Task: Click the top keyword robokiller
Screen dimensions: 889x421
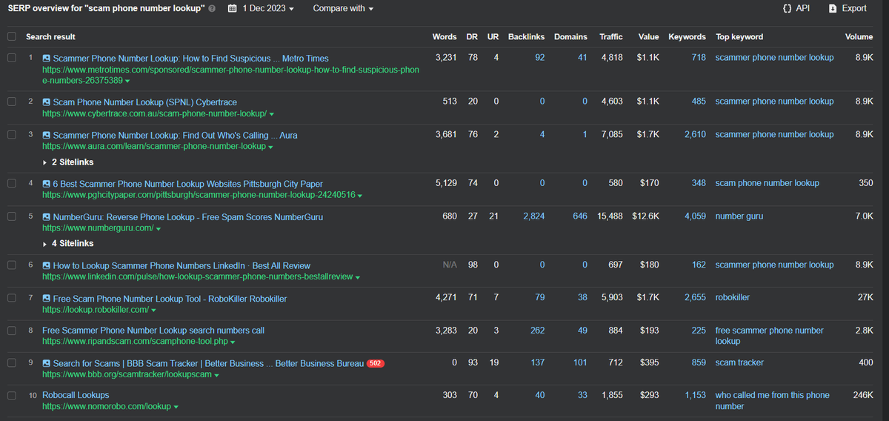Action: (733, 297)
